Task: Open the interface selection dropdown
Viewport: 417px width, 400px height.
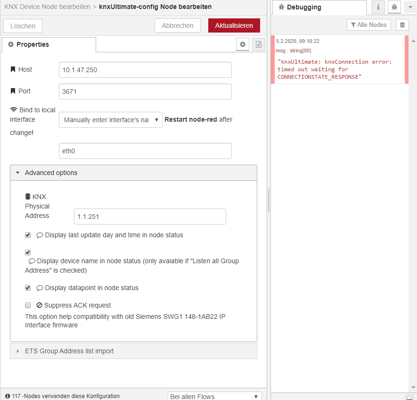Action: point(110,119)
